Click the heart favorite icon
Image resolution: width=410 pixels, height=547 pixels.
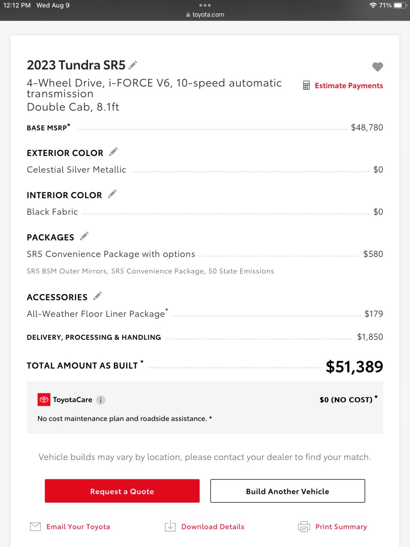pyautogui.click(x=378, y=67)
